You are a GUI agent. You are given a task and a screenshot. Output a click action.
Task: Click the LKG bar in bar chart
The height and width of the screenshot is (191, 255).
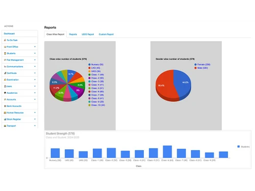coord(69,154)
